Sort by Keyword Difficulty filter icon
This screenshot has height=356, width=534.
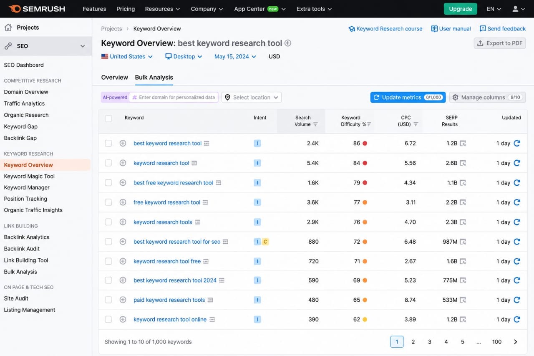[x=369, y=124]
